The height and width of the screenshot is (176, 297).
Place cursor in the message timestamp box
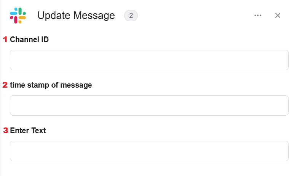tap(149, 105)
